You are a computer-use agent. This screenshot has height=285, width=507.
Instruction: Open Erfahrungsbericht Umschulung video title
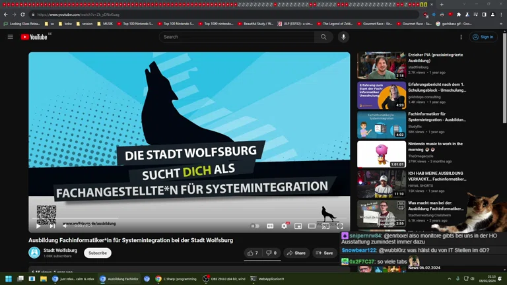pyautogui.click(x=437, y=87)
